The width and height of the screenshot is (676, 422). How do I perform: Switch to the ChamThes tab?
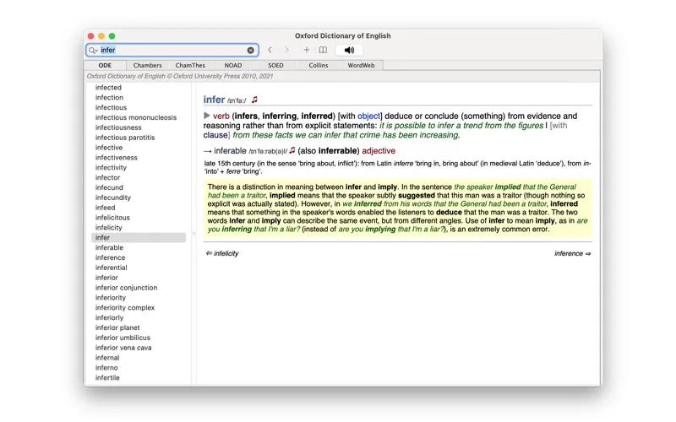pyautogui.click(x=190, y=66)
